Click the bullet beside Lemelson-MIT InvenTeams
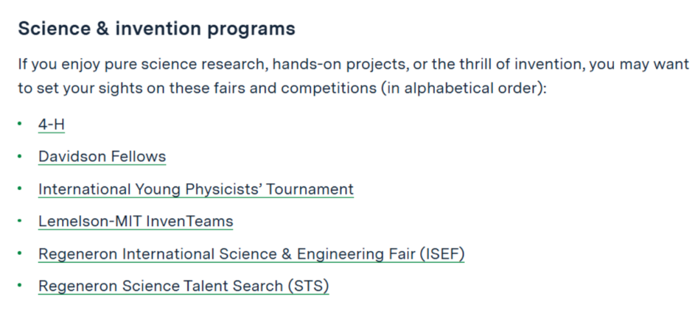The width and height of the screenshot is (698, 313). [x=20, y=221]
